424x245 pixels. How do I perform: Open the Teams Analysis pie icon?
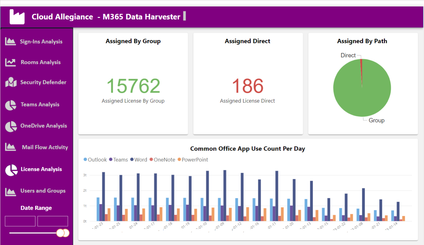(x=11, y=105)
